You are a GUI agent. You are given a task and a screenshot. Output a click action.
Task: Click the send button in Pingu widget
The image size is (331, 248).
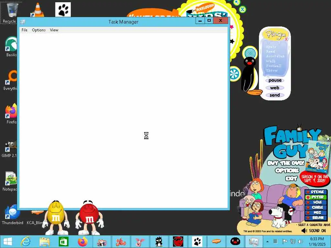coord(275,95)
